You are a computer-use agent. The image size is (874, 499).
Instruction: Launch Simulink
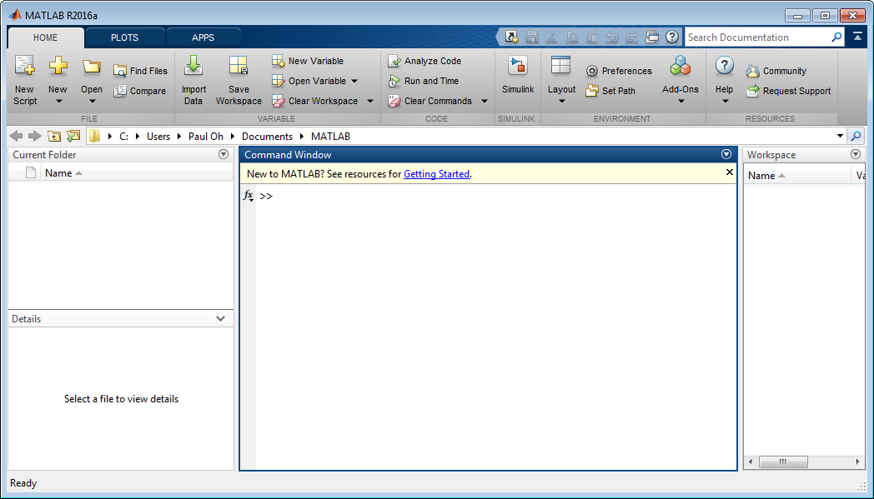[x=518, y=75]
